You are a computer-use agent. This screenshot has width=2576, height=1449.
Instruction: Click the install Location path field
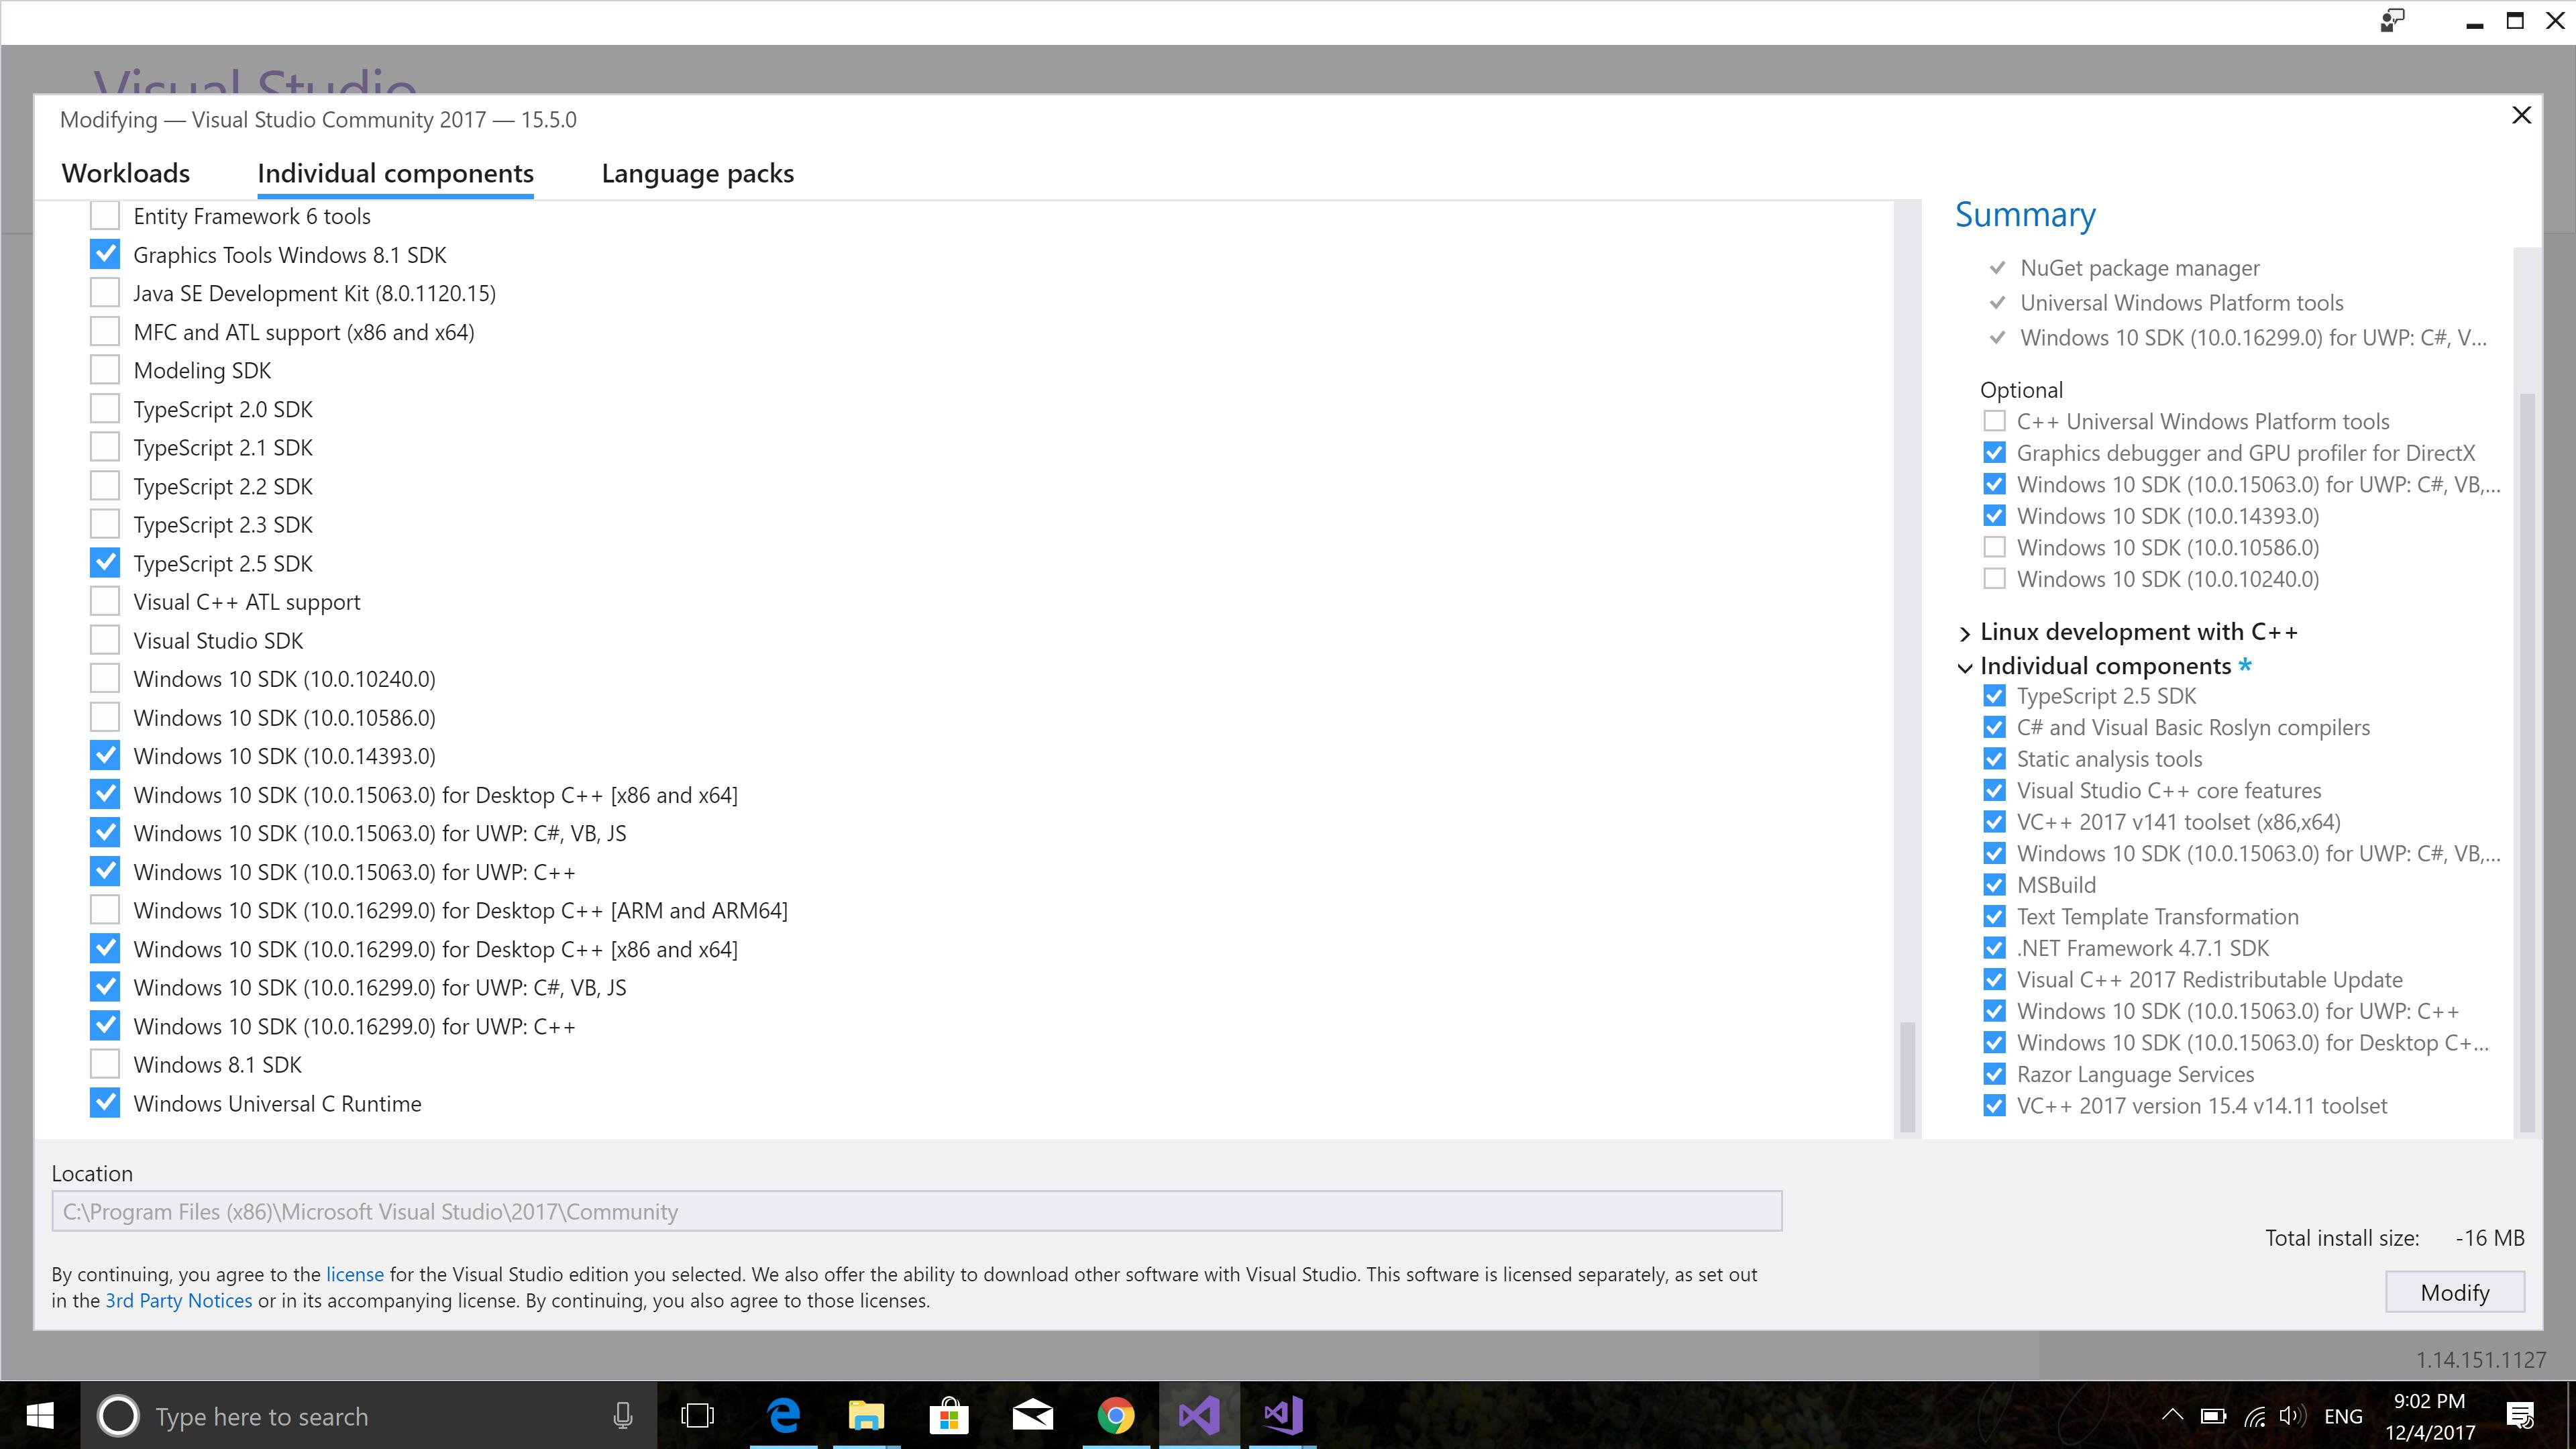(917, 1211)
